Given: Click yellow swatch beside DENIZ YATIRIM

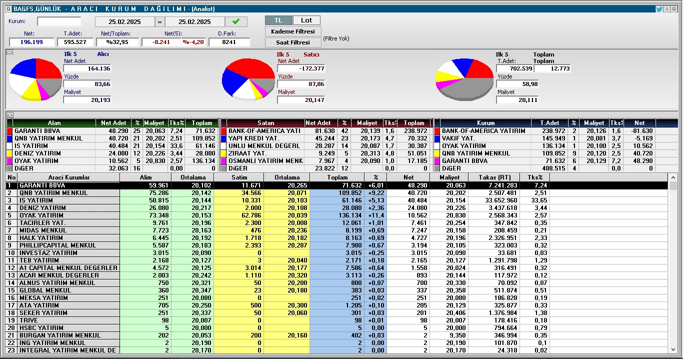Looking at the screenshot, I should (9, 153).
